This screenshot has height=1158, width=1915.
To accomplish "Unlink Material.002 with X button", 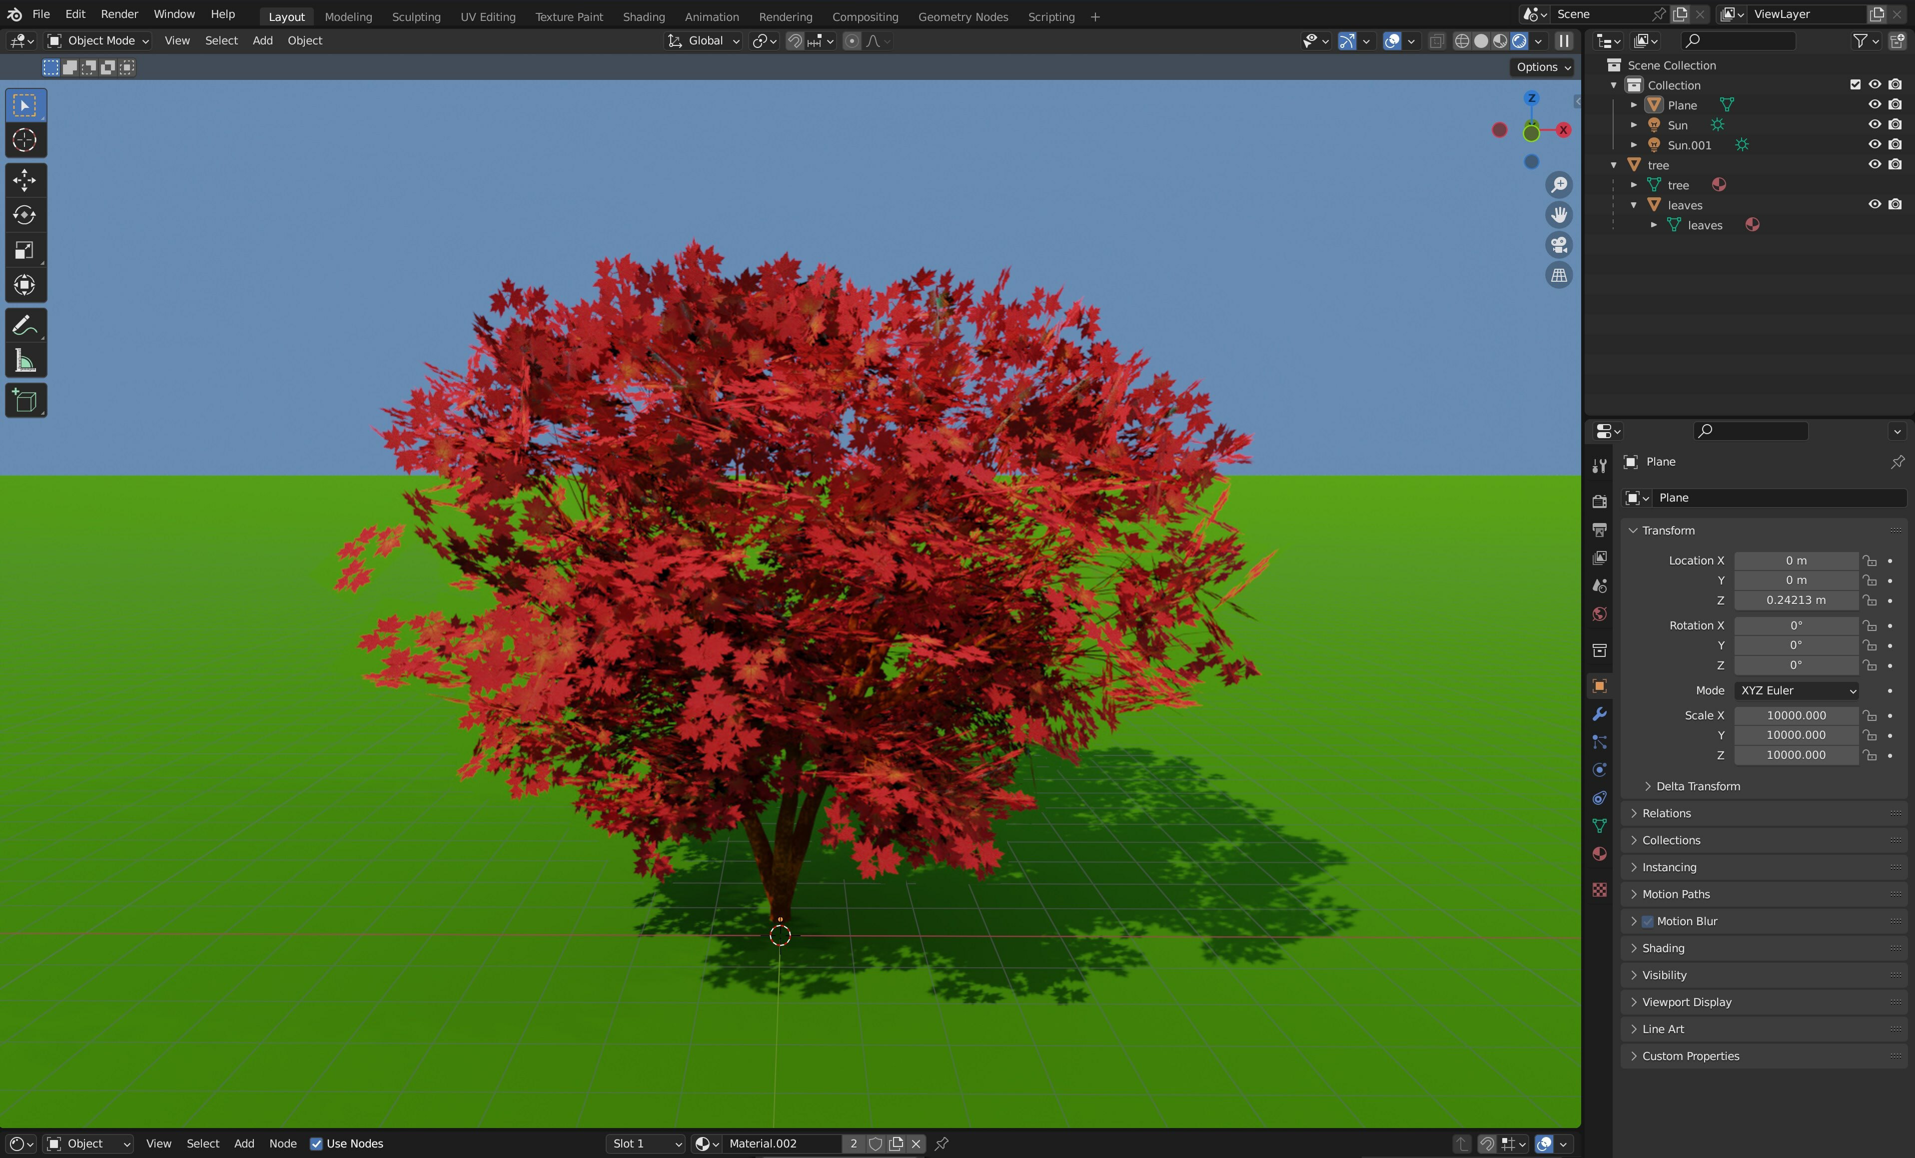I will click(916, 1143).
